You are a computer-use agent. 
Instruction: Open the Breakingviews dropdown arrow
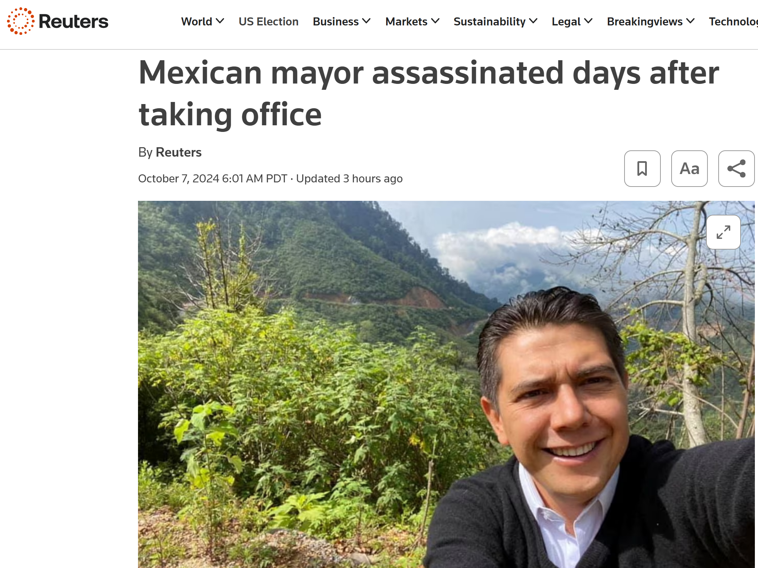[x=690, y=21]
